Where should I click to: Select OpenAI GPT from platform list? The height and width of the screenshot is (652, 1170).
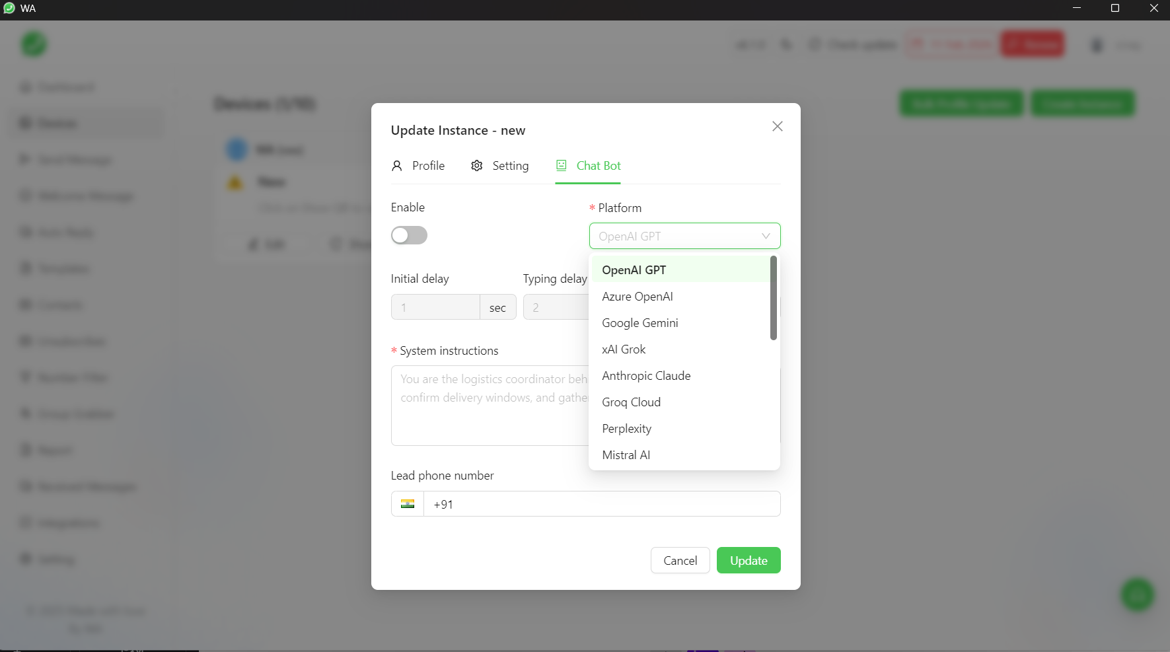point(634,270)
